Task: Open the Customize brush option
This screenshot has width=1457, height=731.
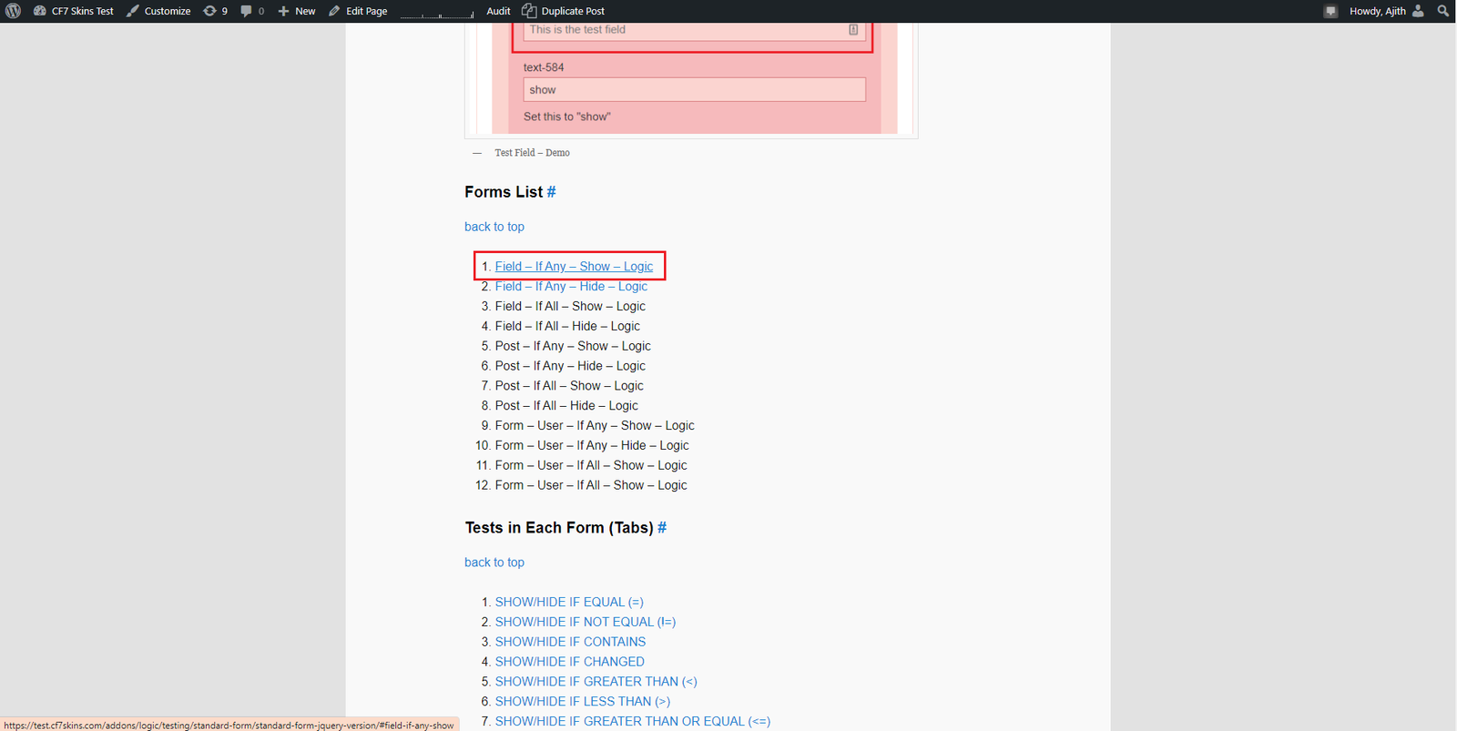Action: click(158, 11)
